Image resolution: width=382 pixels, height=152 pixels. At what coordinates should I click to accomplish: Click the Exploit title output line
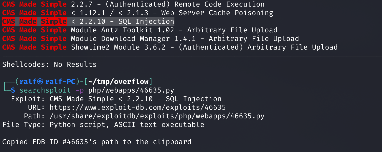tap(116, 99)
